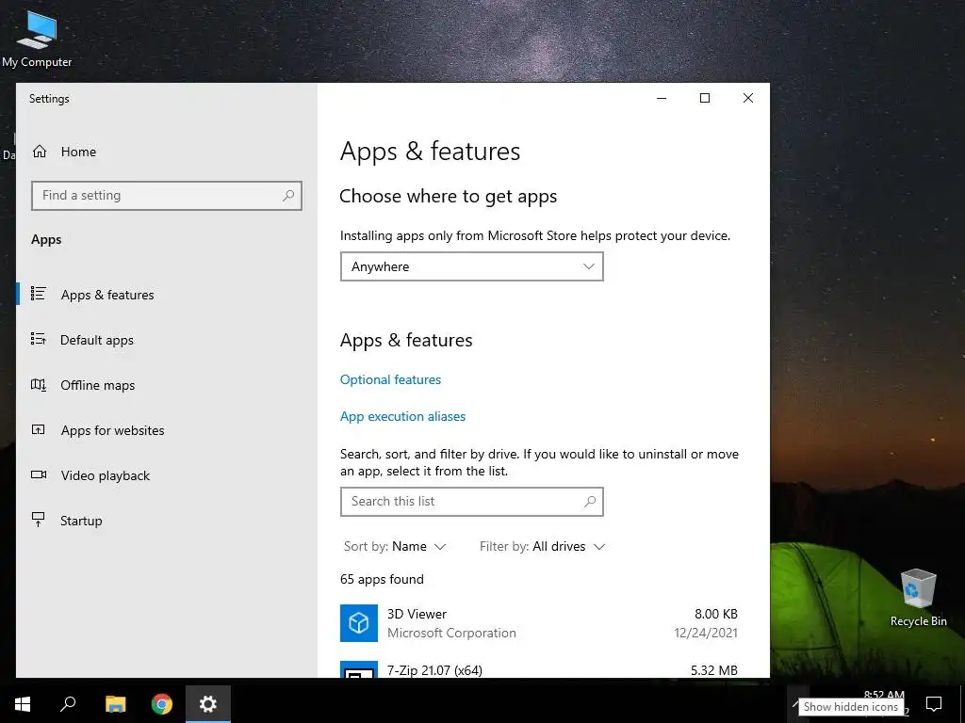This screenshot has height=723, width=965.
Task: Click the 5.32 MB size value
Action: click(714, 670)
